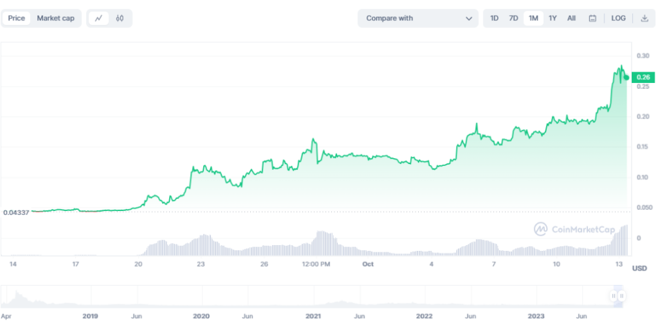Click 2021 on the bottom navigator timeline
The width and height of the screenshot is (669, 330).
[314, 316]
